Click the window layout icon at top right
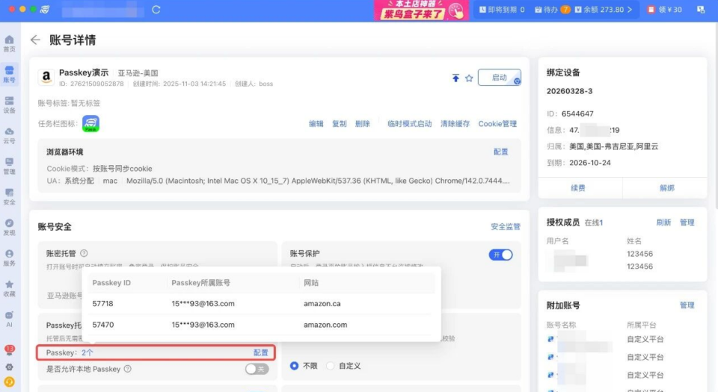Viewport: 718px width, 392px height. 701,9
